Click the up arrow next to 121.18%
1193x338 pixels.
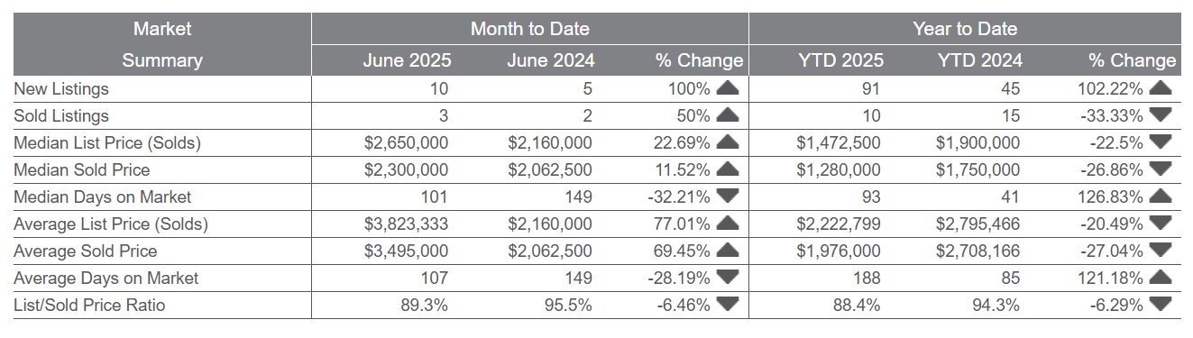pos(1161,278)
